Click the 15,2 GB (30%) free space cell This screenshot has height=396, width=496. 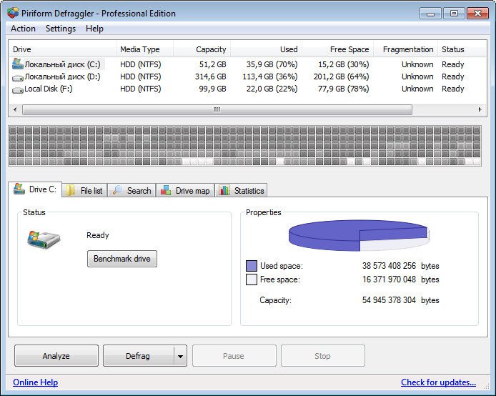tap(344, 64)
